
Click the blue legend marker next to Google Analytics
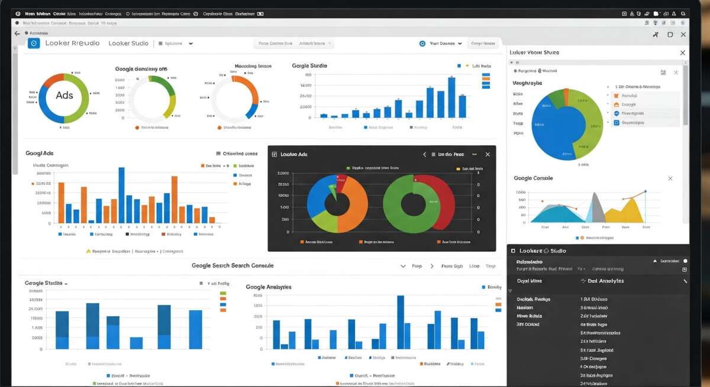[x=482, y=287]
